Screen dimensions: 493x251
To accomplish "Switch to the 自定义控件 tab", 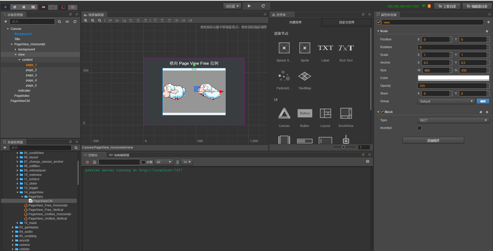I will [347, 22].
